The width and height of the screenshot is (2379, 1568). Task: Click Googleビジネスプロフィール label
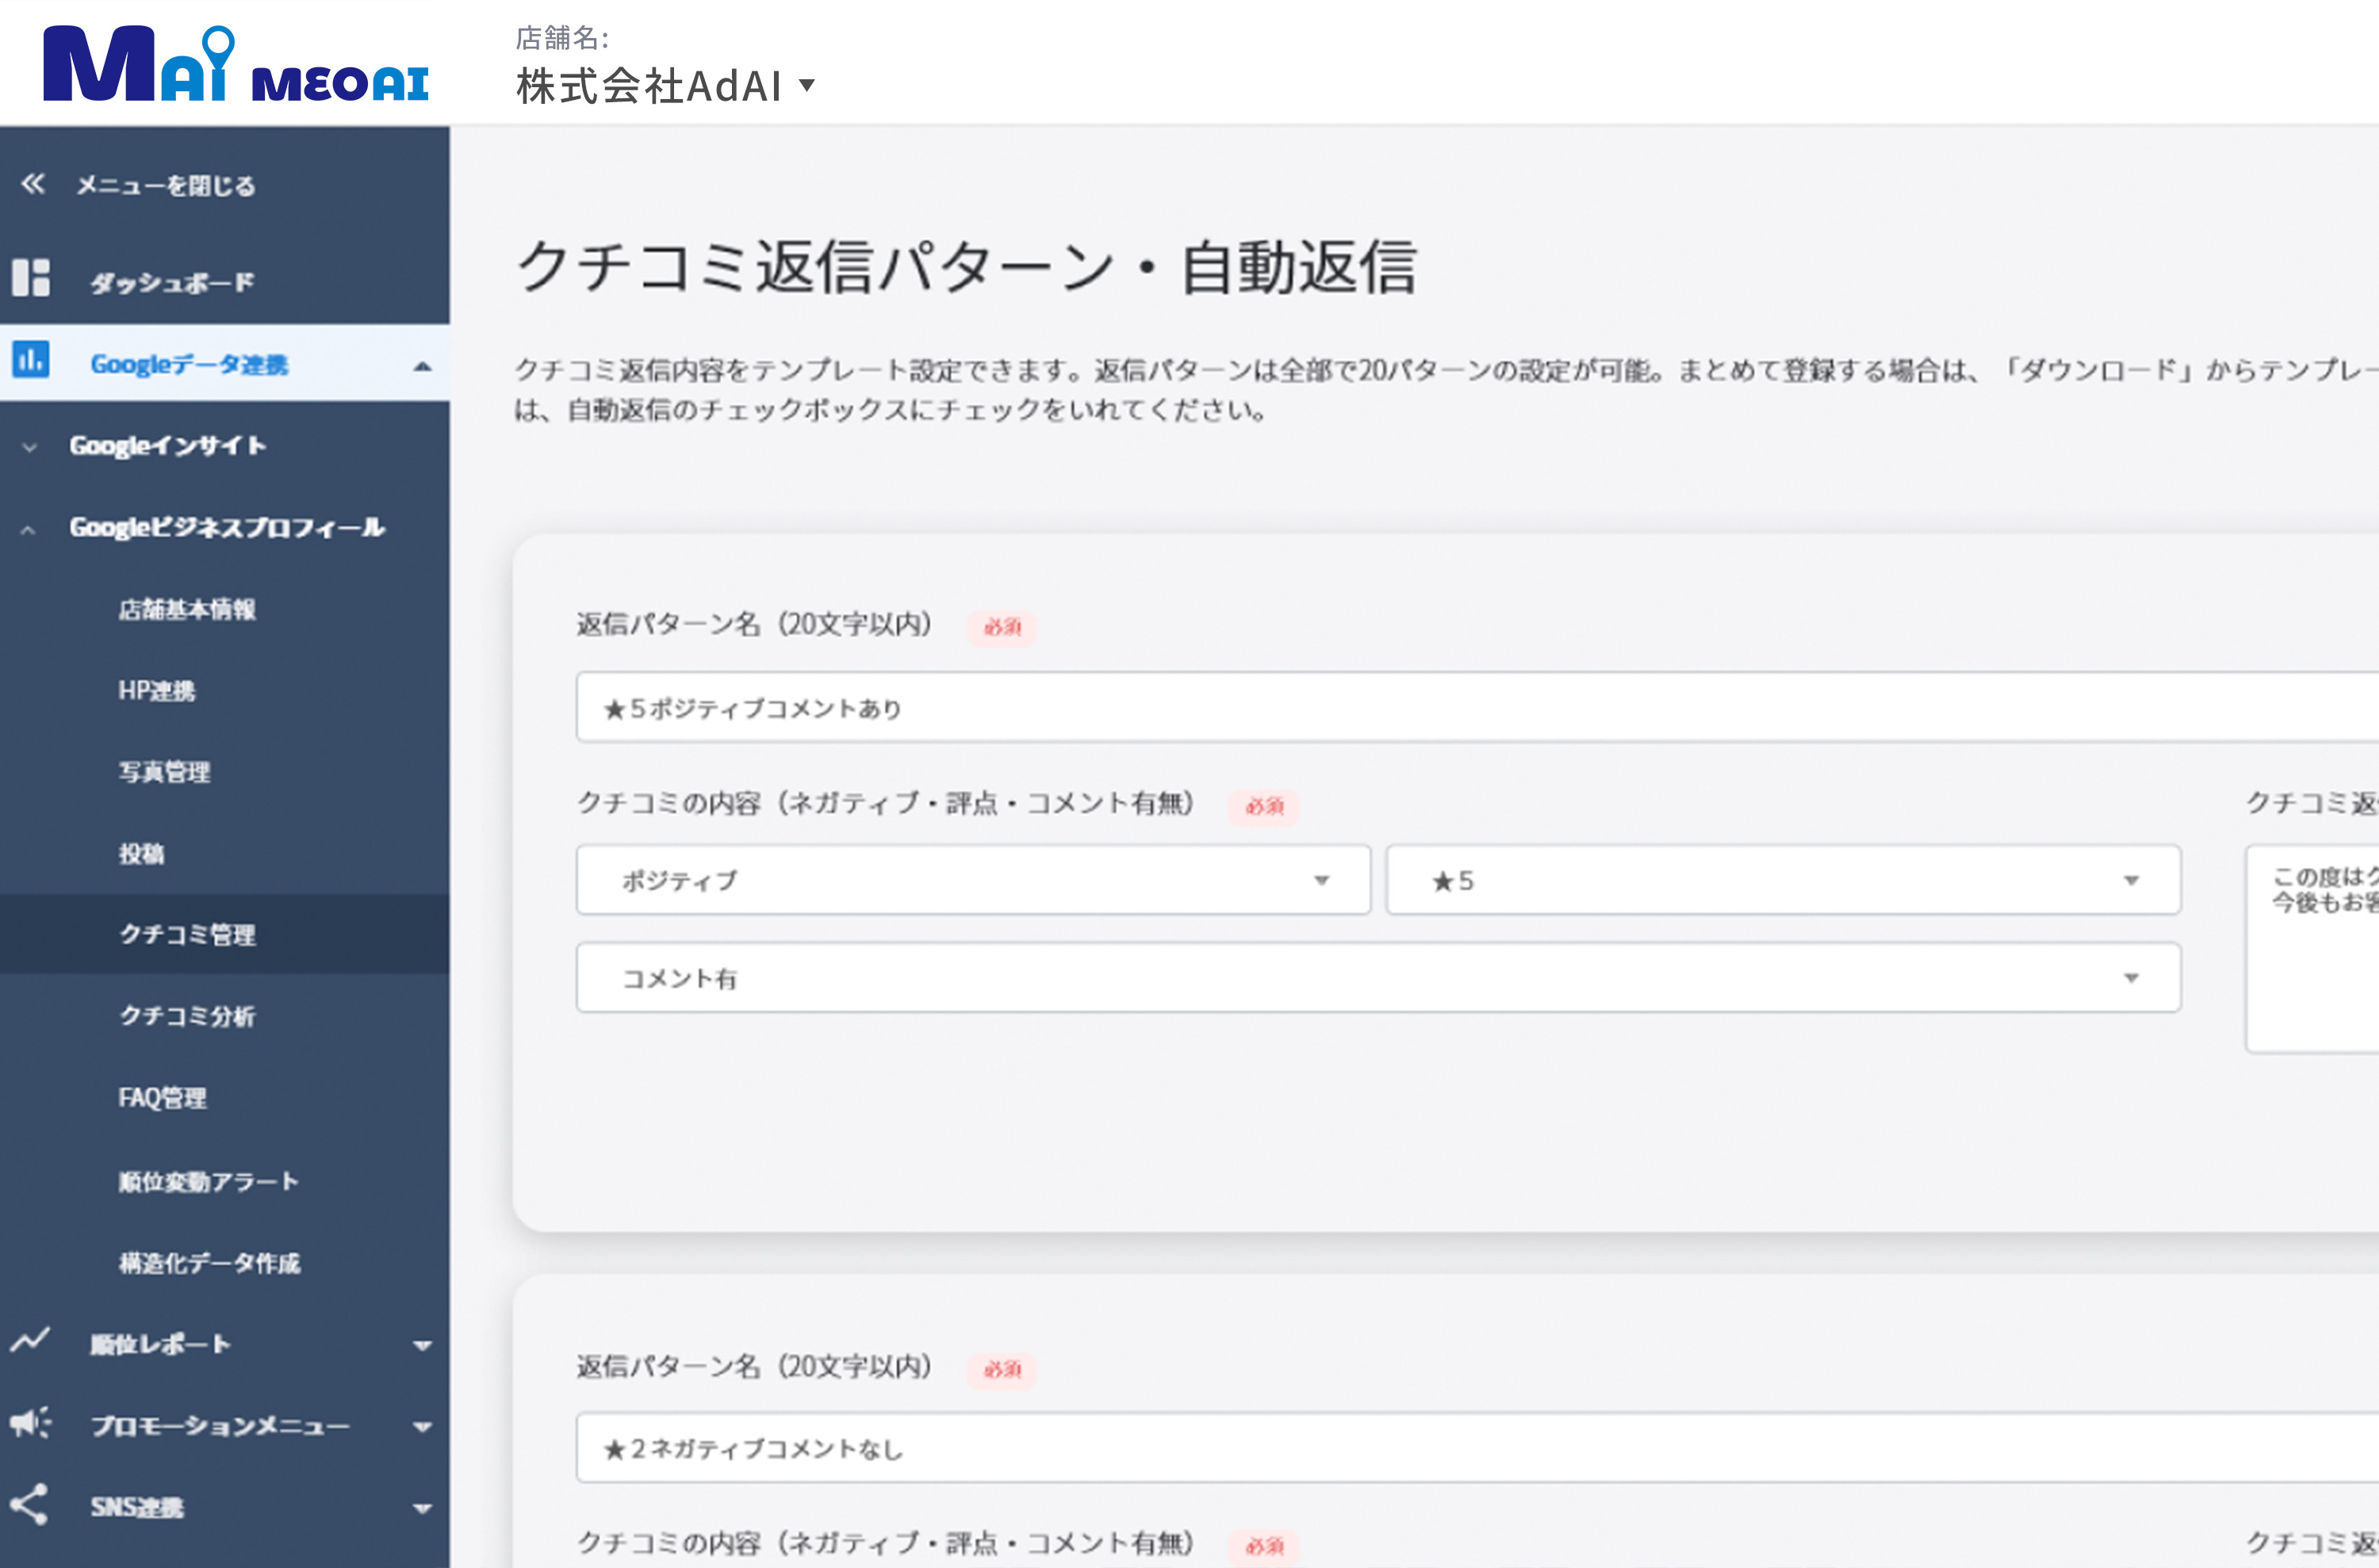(x=227, y=527)
